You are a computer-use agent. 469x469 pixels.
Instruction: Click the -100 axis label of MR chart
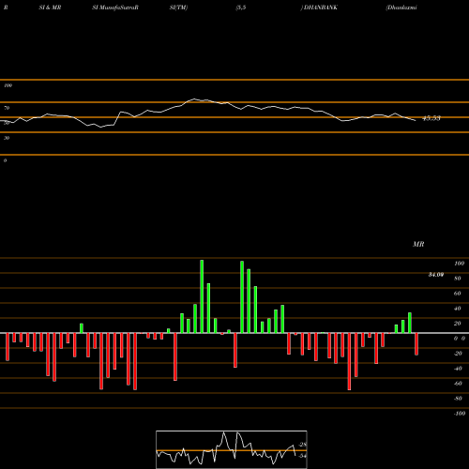point(460,414)
